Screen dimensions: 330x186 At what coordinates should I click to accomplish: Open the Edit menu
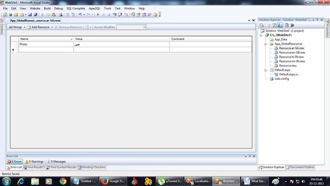coord(14,9)
